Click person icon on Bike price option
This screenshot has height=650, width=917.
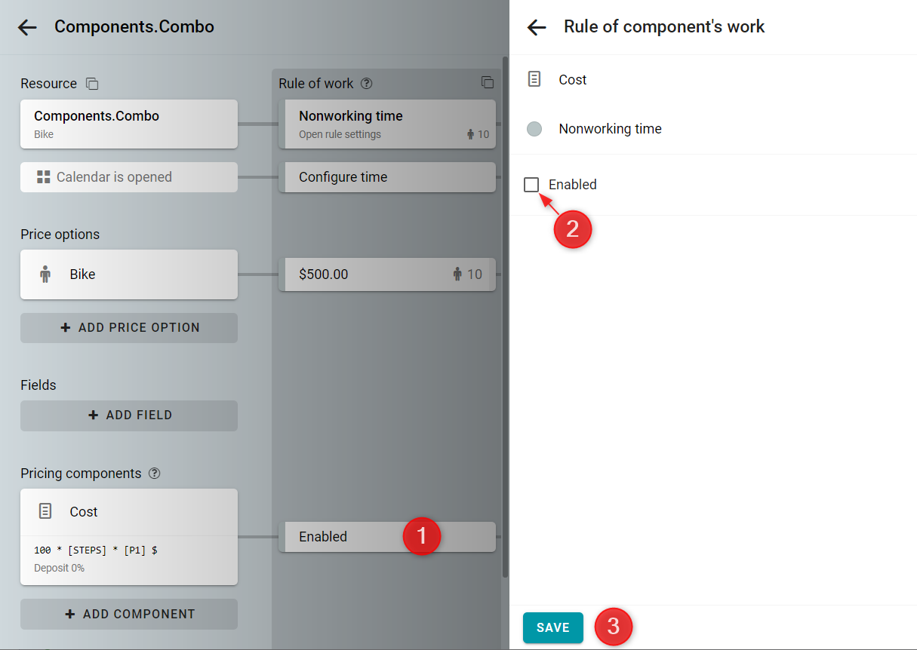pos(45,274)
